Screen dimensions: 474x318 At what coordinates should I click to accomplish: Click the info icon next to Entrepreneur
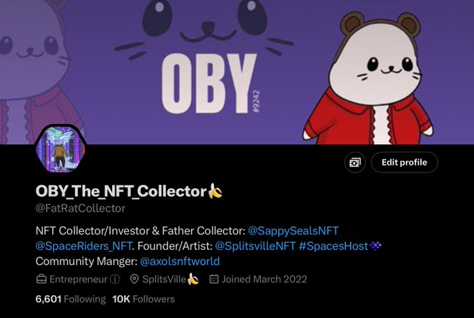pos(115,279)
